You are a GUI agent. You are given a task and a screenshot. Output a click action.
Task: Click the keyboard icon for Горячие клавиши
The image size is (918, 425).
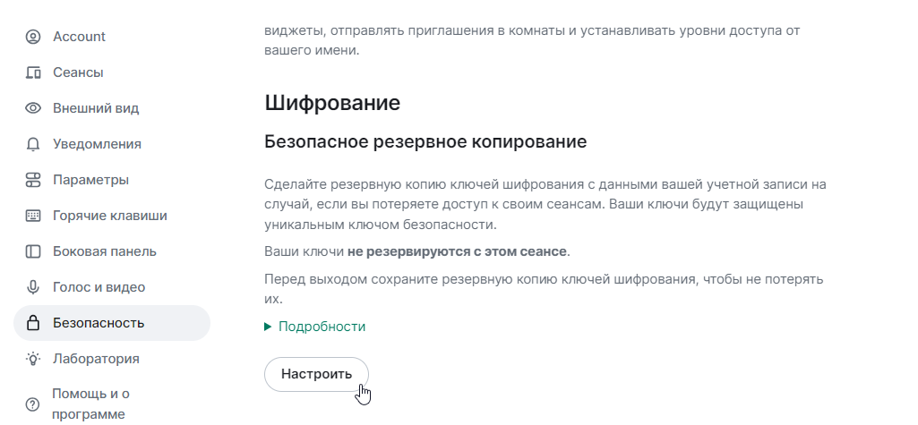tap(33, 216)
